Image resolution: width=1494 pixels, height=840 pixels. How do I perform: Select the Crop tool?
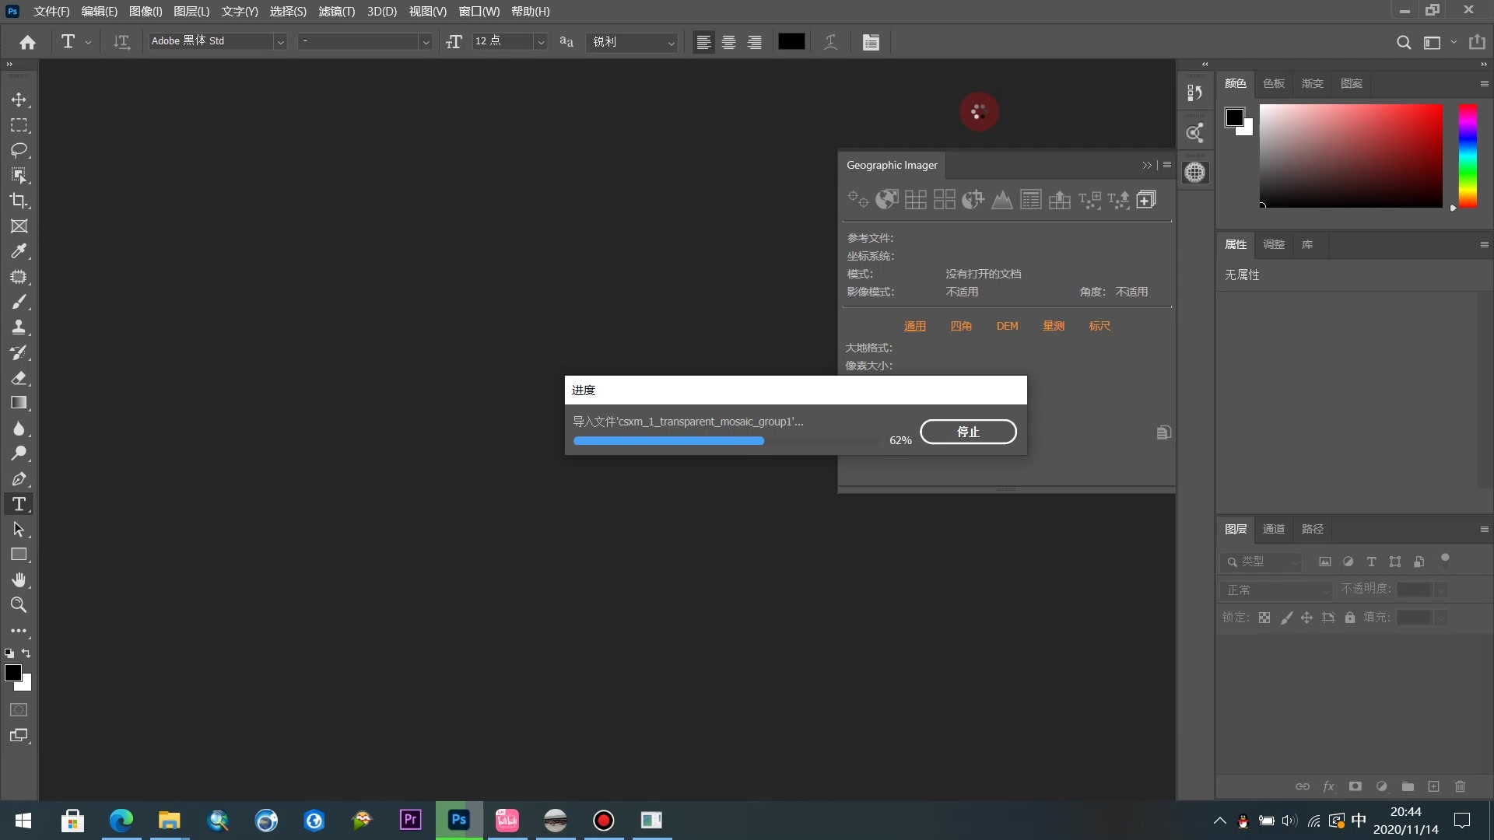coord(19,201)
